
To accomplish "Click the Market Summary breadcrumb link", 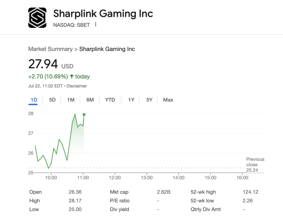I will coord(50,49).
